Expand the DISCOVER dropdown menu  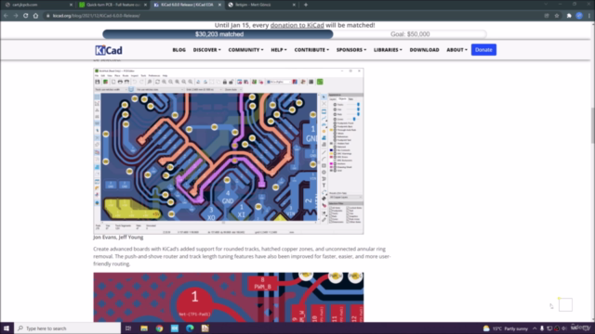click(x=206, y=50)
